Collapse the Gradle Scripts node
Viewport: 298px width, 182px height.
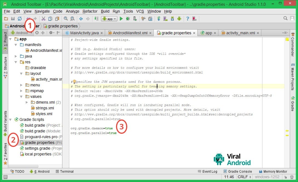(10, 120)
